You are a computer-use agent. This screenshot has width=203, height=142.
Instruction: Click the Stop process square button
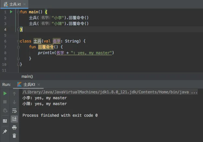pyautogui.click(x=5, y=102)
